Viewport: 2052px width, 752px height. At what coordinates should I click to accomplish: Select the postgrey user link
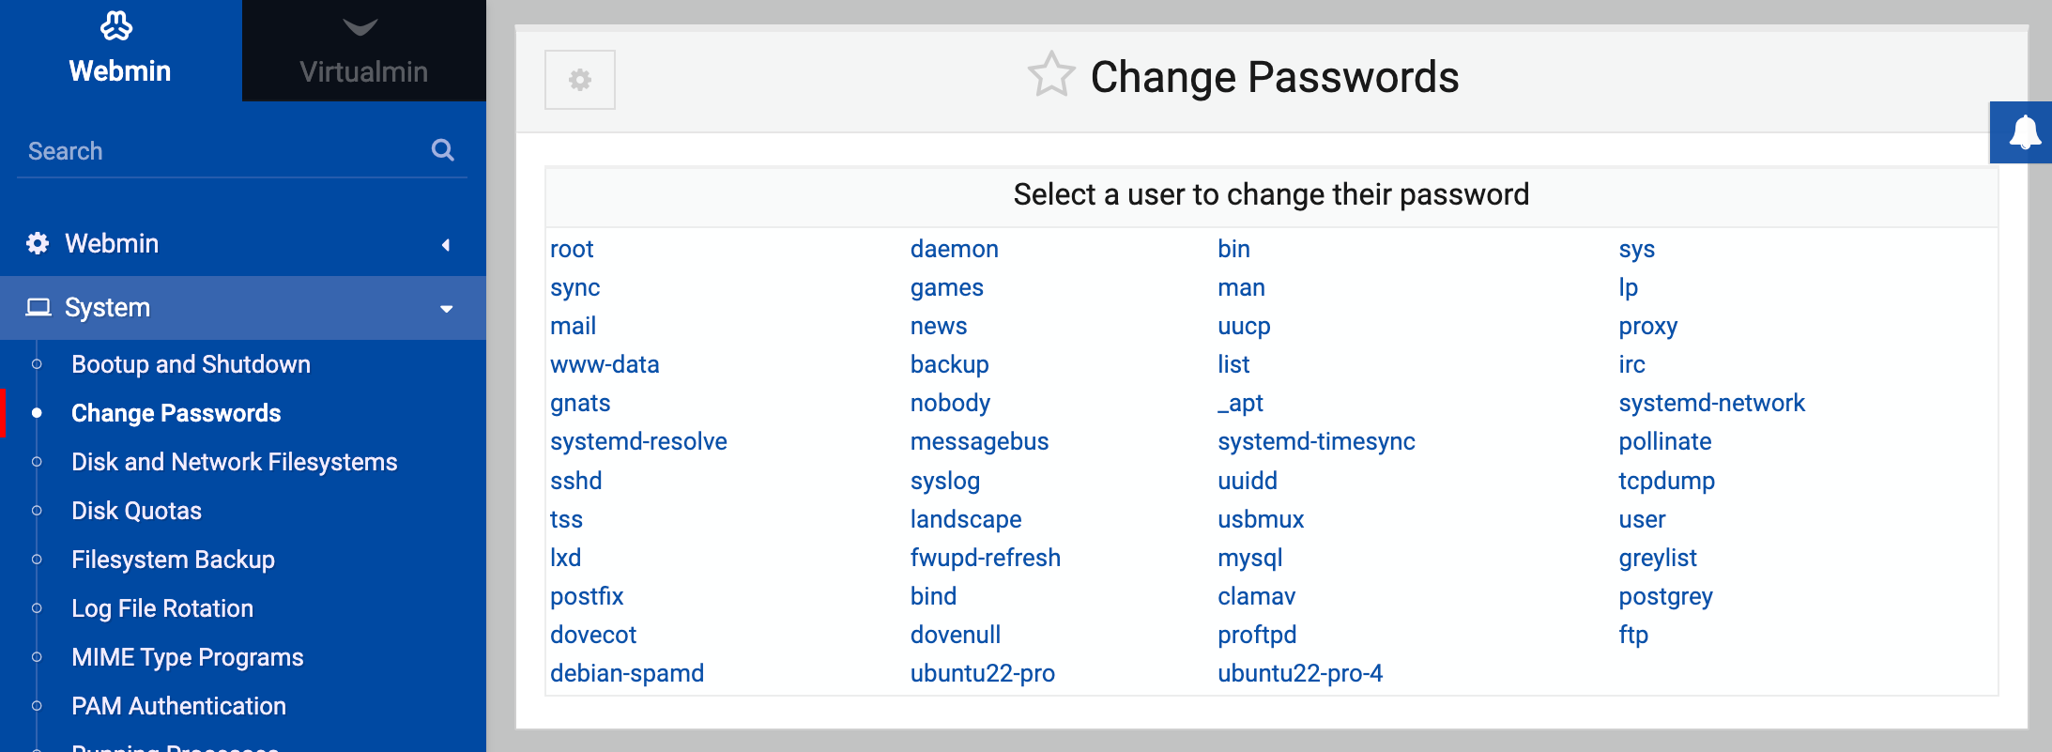[1665, 596]
